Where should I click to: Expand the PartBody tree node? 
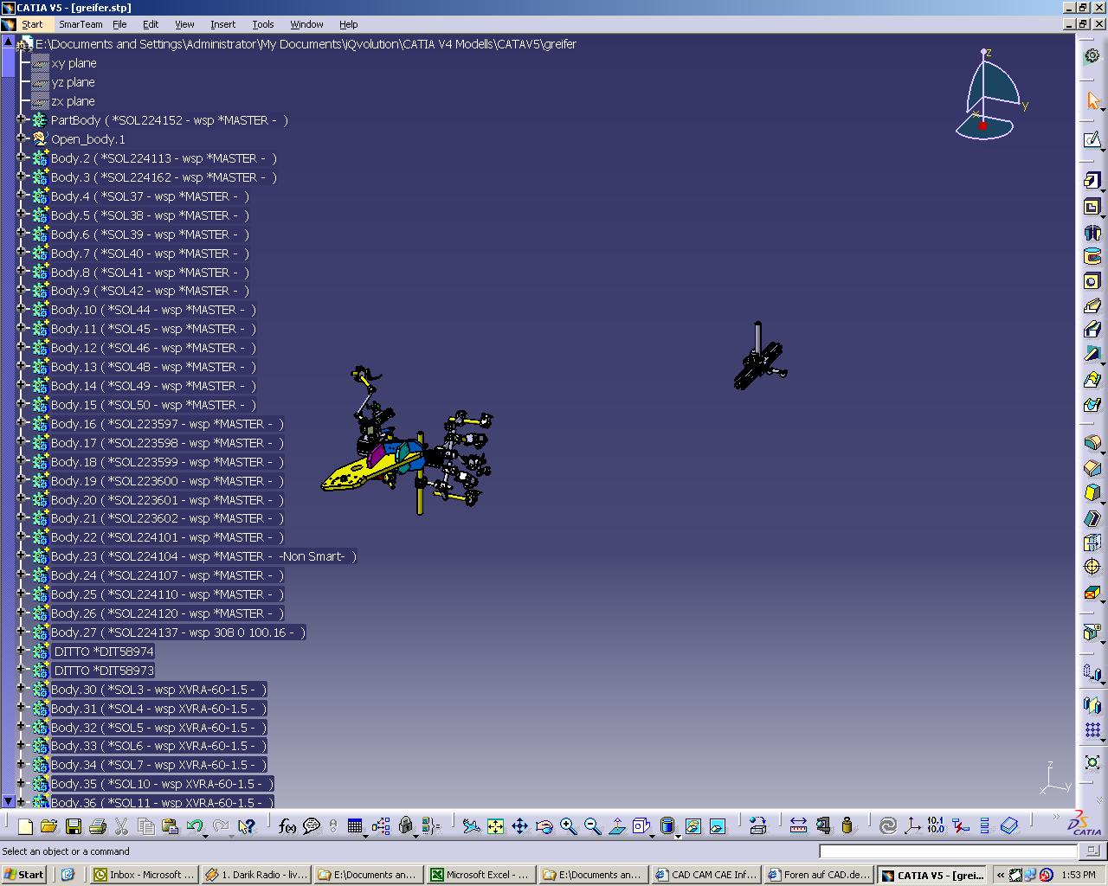pos(22,120)
